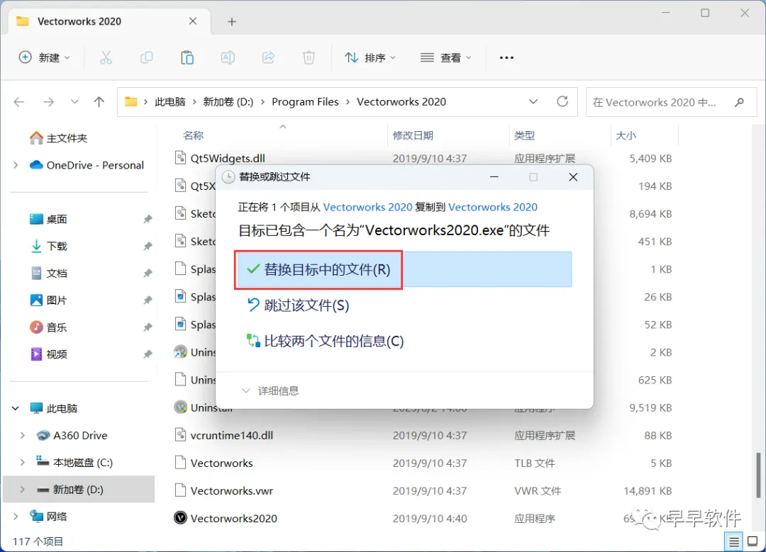Expand OneDrive - Personal tree node

coord(16,165)
